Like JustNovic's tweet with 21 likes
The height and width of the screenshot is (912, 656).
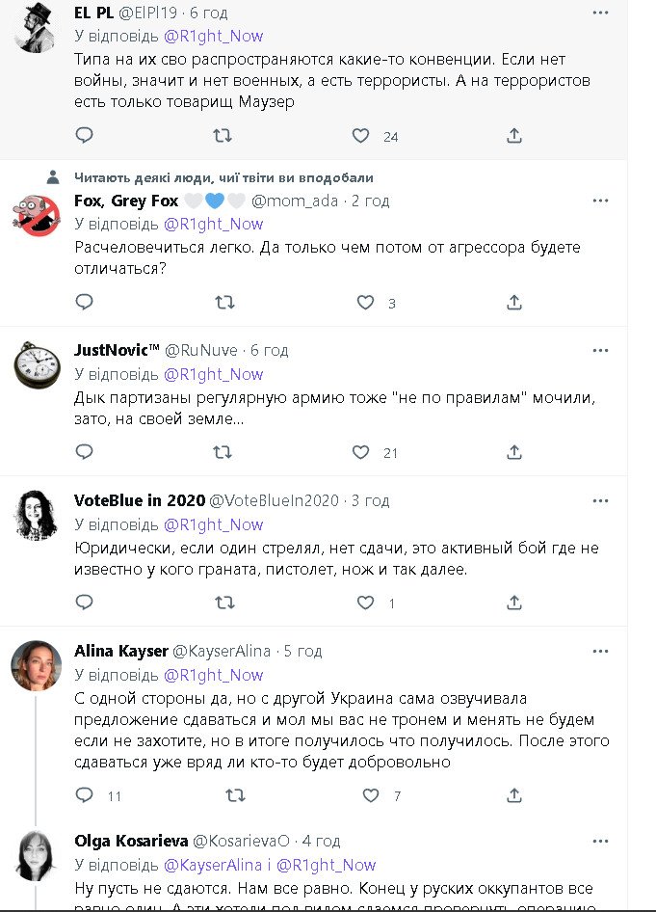tap(360, 452)
